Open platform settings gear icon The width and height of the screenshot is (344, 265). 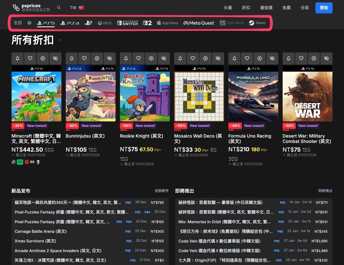coord(29,23)
